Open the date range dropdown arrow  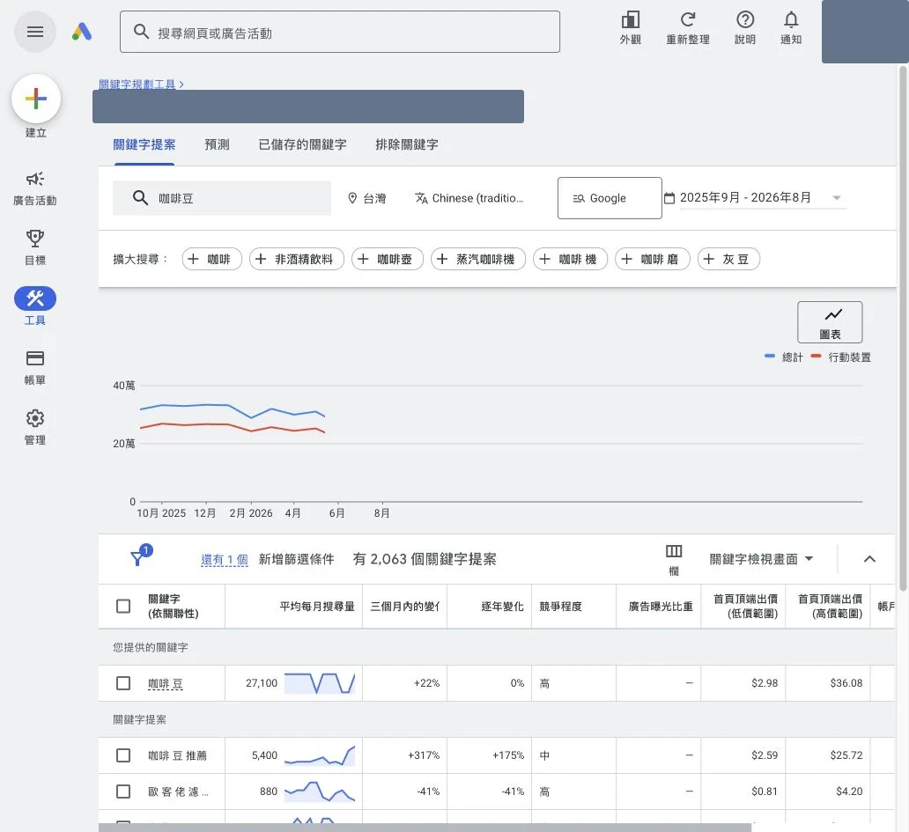[x=837, y=198]
